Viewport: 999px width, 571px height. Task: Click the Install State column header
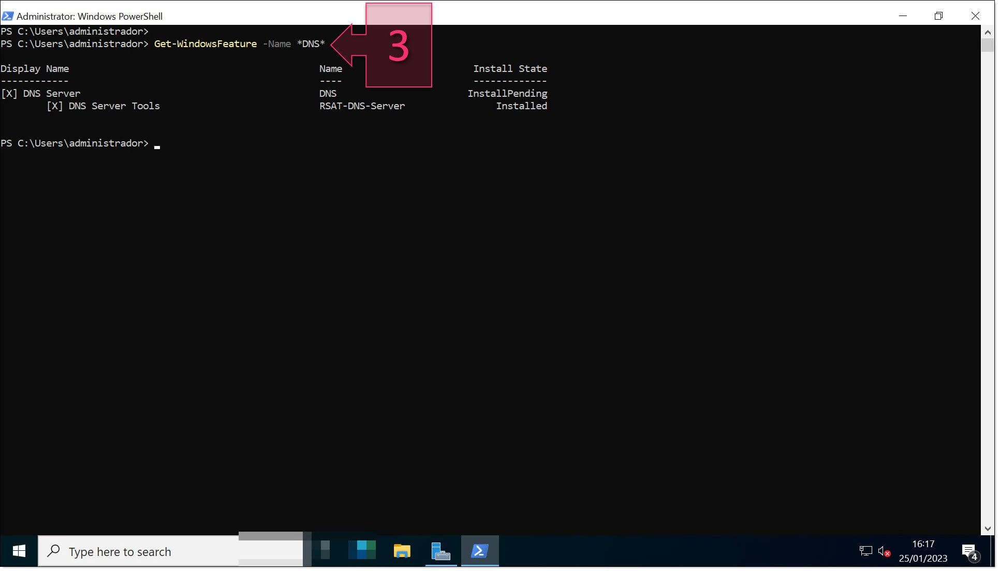coord(511,69)
